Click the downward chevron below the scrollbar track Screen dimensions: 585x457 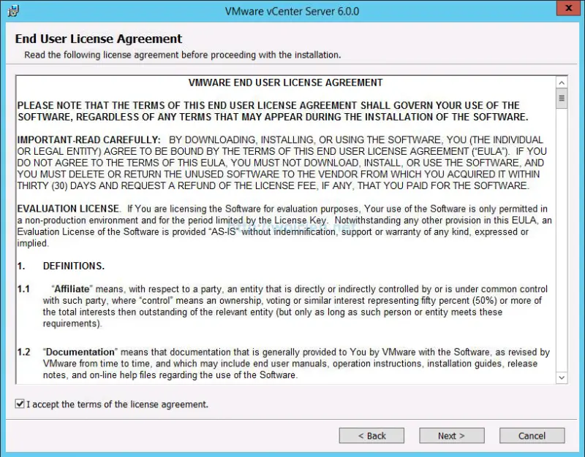pyautogui.click(x=562, y=378)
